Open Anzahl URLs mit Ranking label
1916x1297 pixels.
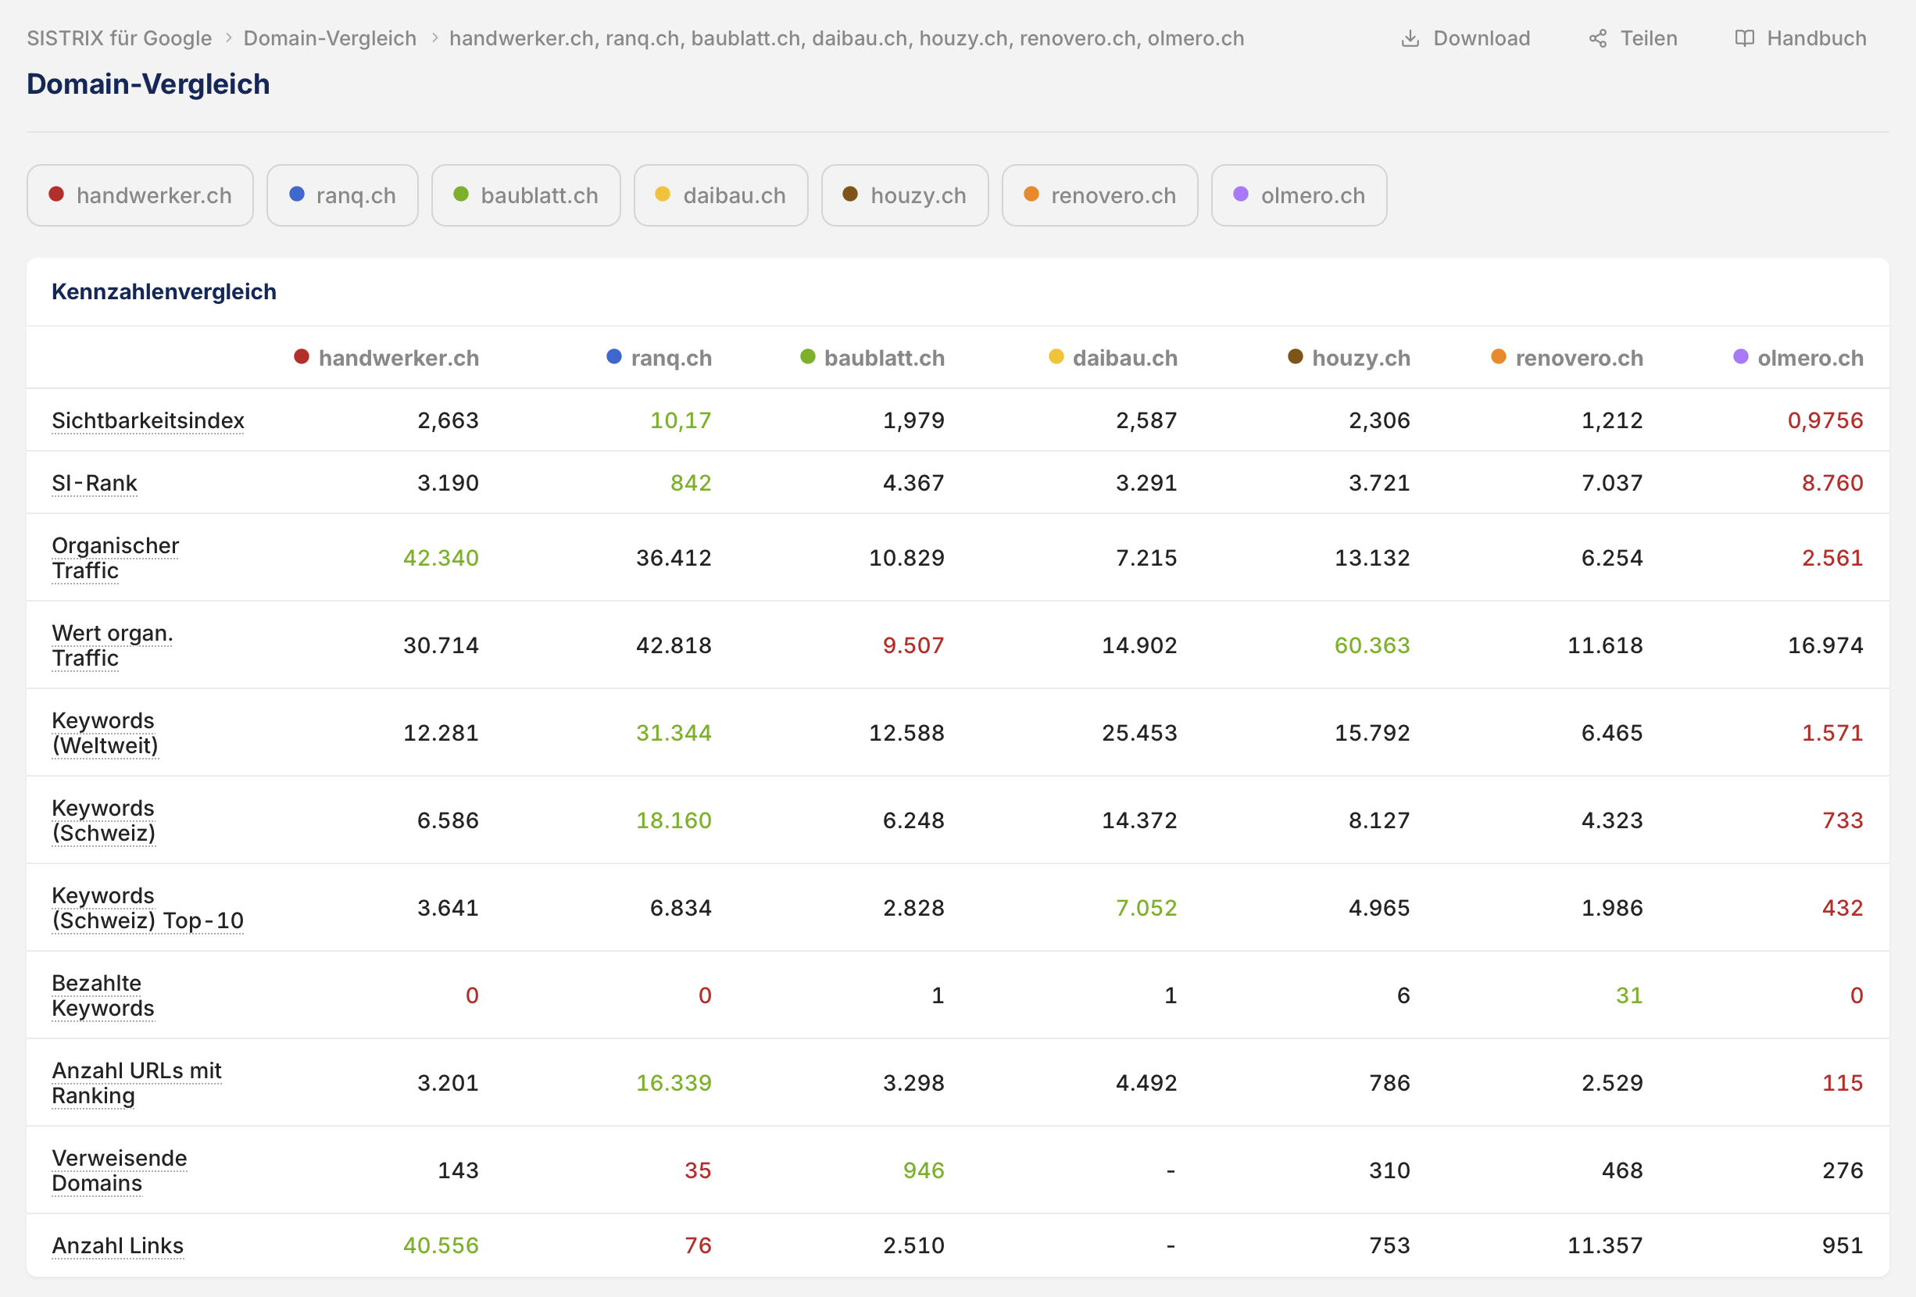pos(137,1083)
